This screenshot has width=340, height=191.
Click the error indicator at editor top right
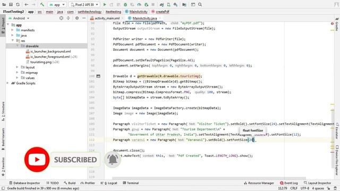[x=332, y=23]
